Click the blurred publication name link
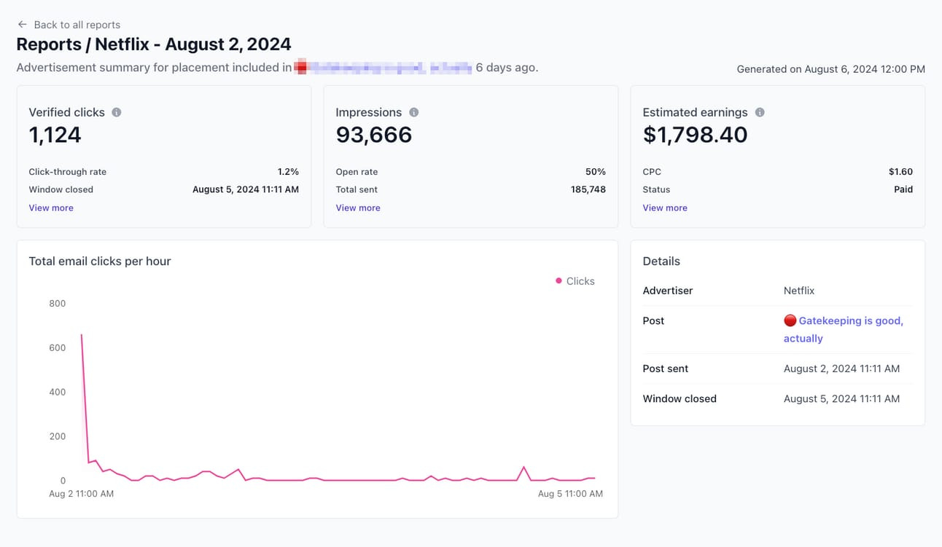This screenshot has height=547, width=942. pyautogui.click(x=383, y=68)
